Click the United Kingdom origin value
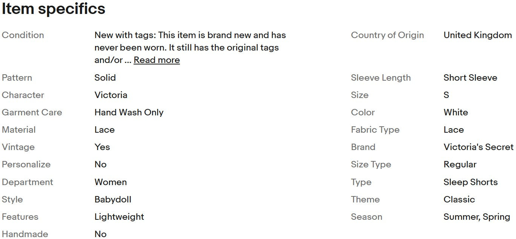Image resolution: width=516 pixels, height=239 pixels. 478,35
